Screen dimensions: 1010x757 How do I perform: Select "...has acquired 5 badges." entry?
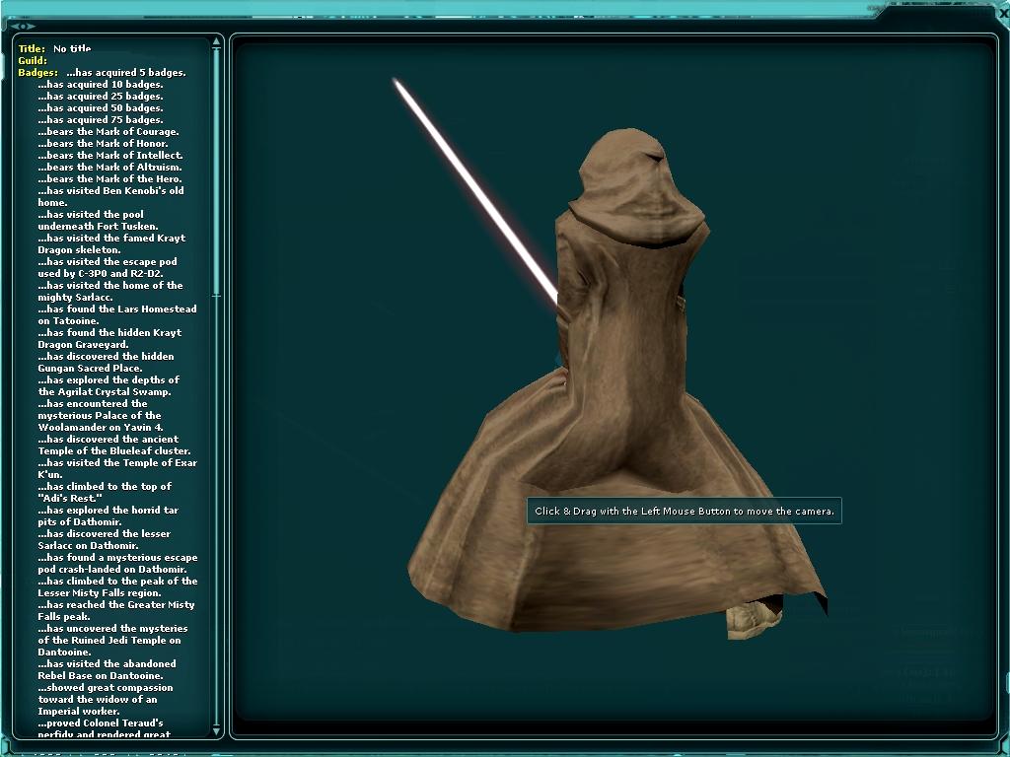click(126, 73)
